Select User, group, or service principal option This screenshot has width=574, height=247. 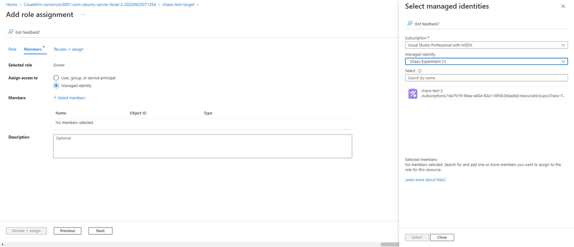pos(56,78)
